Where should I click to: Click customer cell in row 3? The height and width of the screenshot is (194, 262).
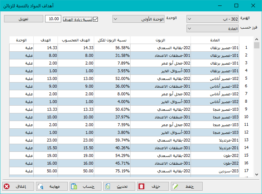pos(160,63)
